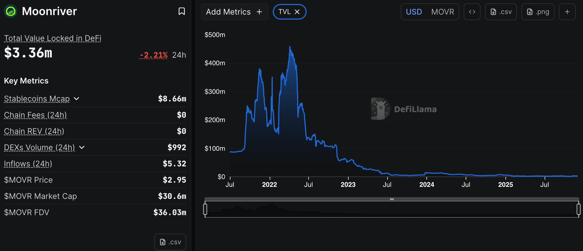Screen dimensions: 583x251
Task: Switch chart denomination to MOVR
Action: [x=442, y=12]
